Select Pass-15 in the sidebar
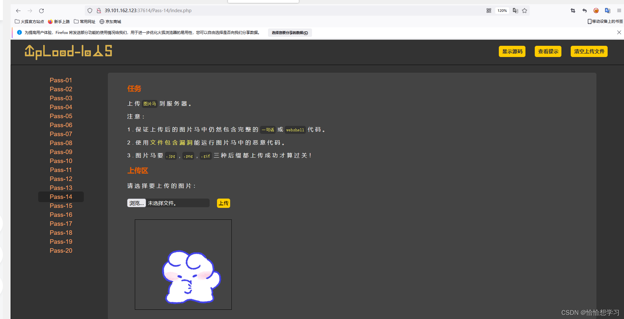Viewport: 624px width, 319px height. point(61,206)
